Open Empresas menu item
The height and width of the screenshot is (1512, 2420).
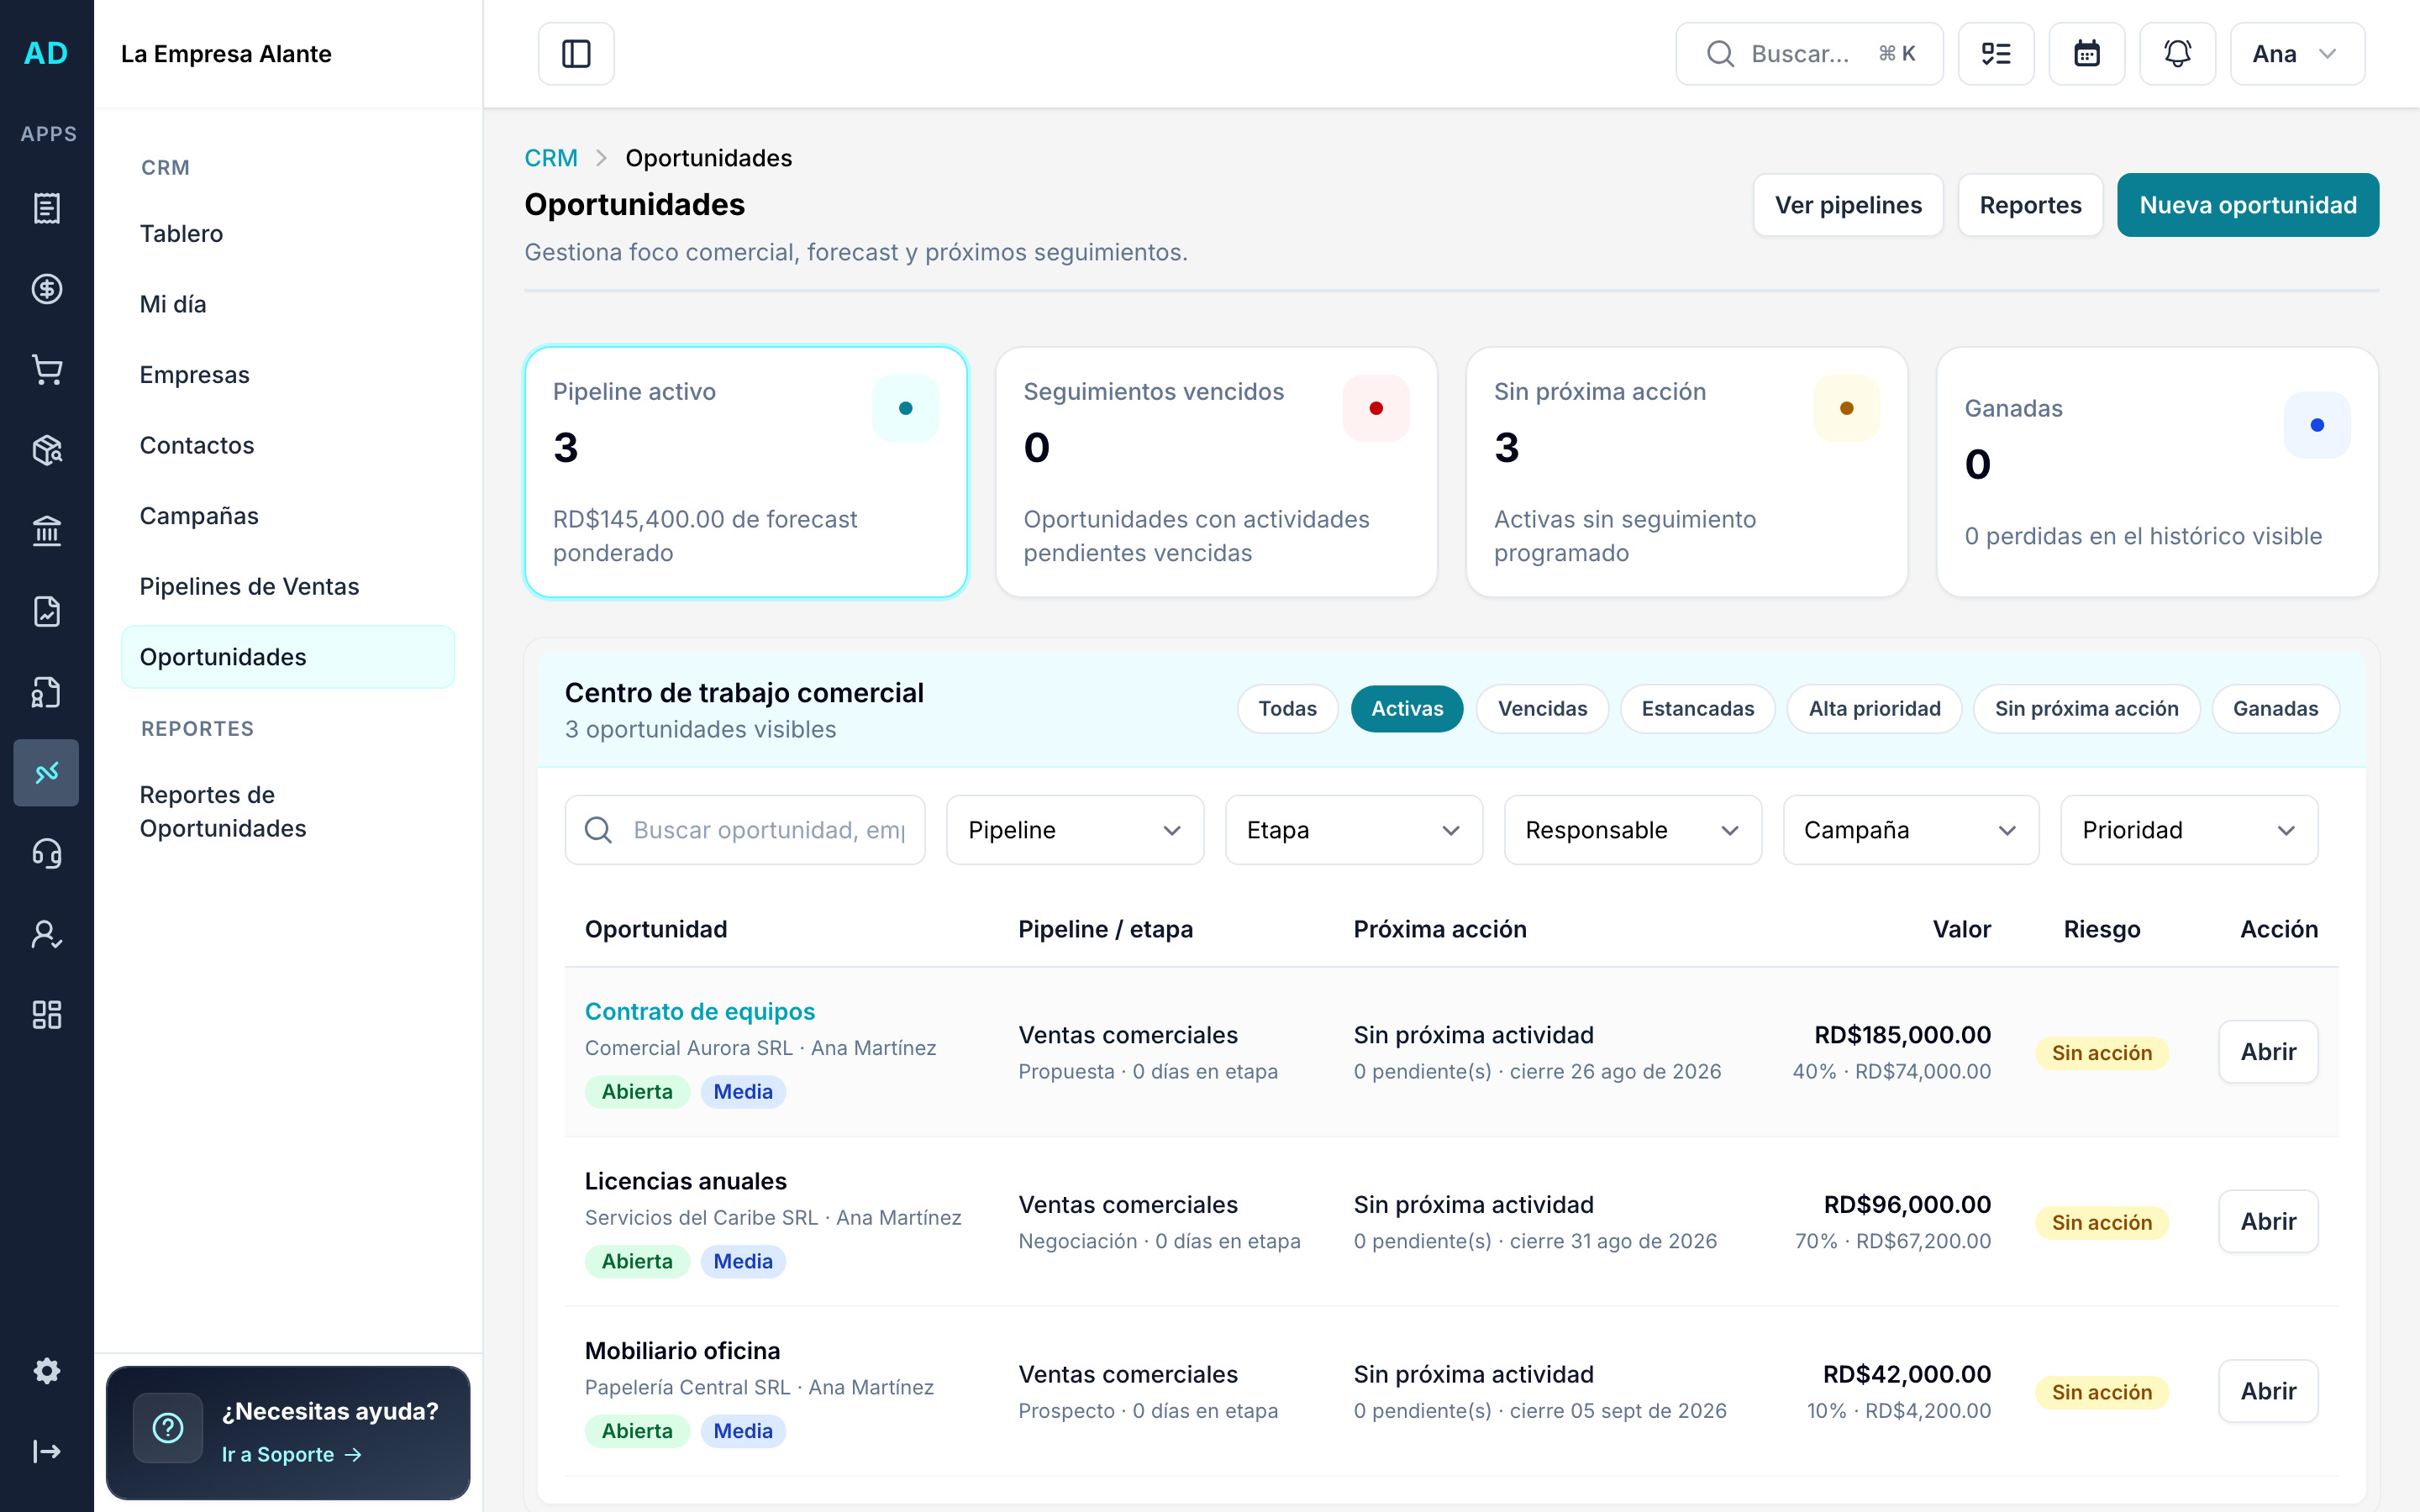click(x=288, y=375)
